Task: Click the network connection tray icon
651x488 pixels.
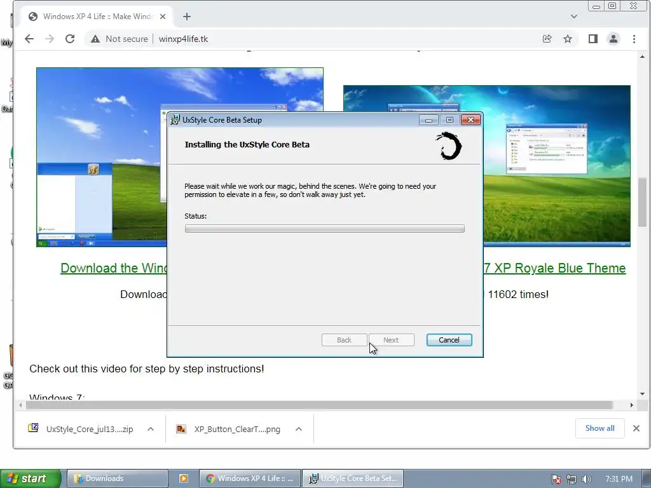Action: [572, 479]
